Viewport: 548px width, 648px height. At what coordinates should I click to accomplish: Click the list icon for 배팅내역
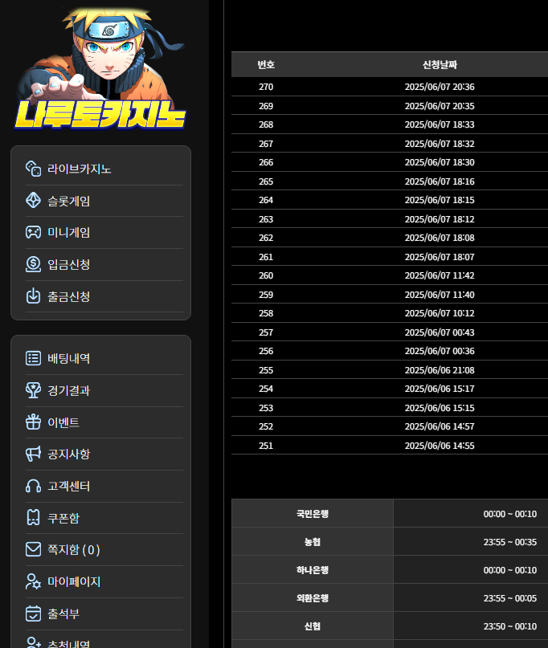(x=33, y=358)
